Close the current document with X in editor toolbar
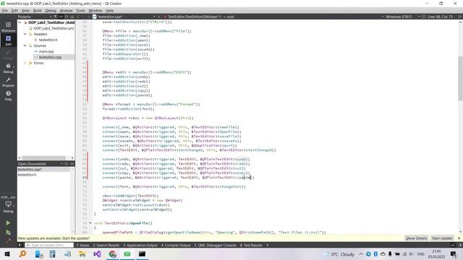The width and height of the screenshot is (463, 260). pyautogui.click(x=159, y=17)
